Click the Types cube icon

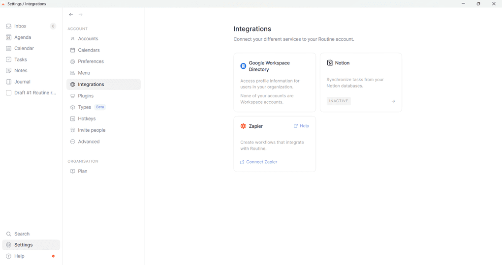click(x=73, y=107)
